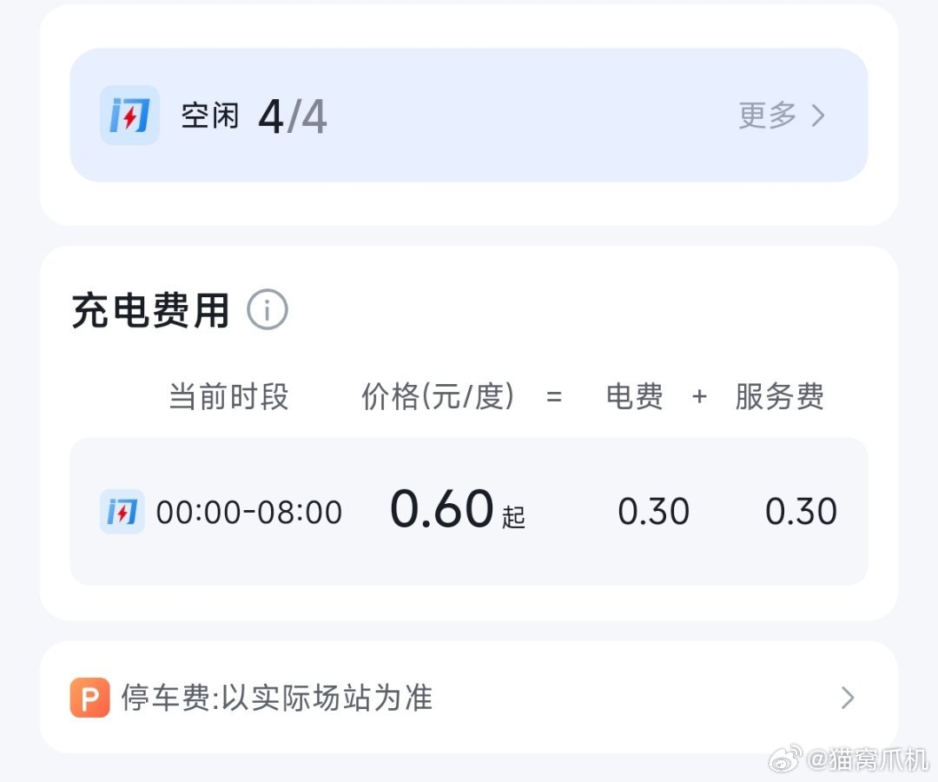Screen dimensions: 938x782
Task: Click the 空闲 4/4 availability card
Action: tap(347, 116)
